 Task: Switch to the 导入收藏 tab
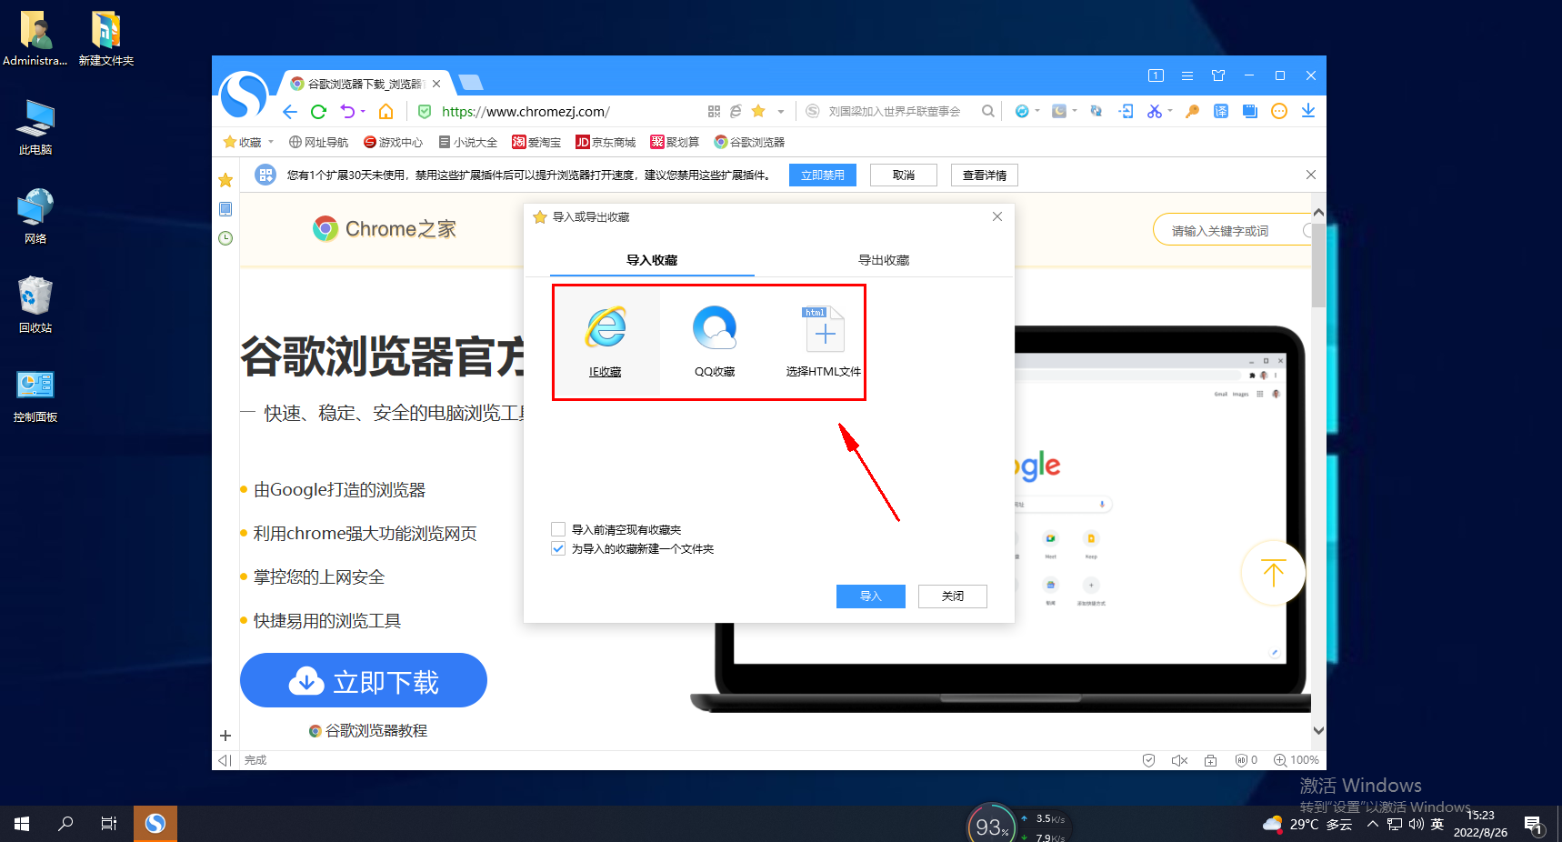pyautogui.click(x=652, y=260)
